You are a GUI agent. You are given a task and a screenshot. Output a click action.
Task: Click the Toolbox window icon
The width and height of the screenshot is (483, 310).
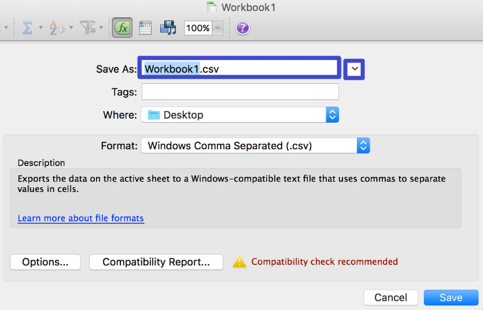[145, 28]
